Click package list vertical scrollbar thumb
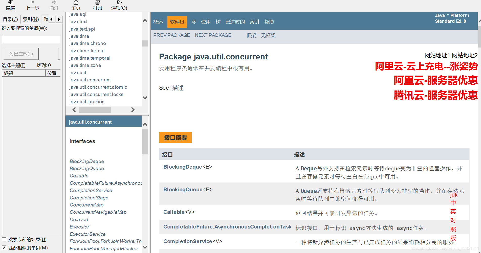This screenshot has width=481, height=253. [145, 43]
